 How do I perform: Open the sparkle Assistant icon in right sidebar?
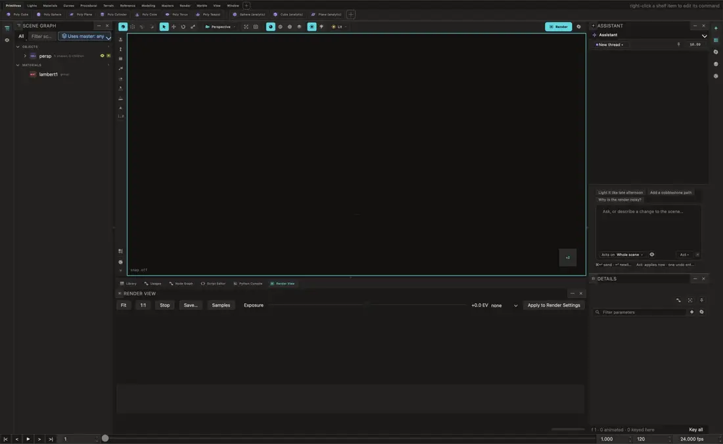pyautogui.click(x=716, y=28)
